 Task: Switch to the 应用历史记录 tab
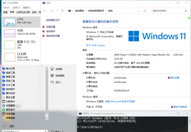[23, 12]
